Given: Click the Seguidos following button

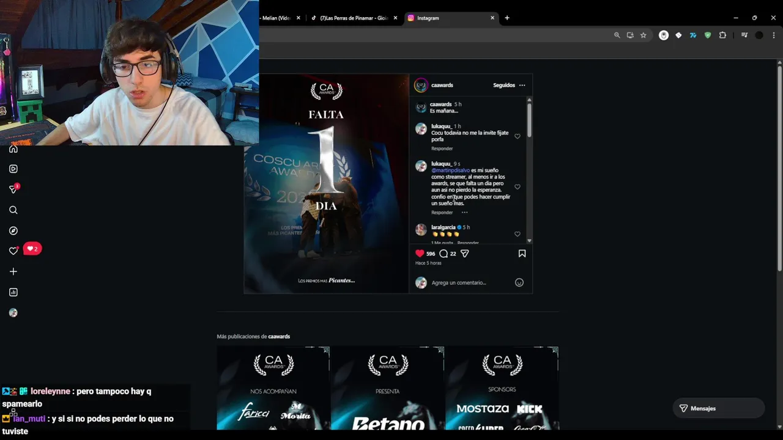Looking at the screenshot, I should (504, 85).
